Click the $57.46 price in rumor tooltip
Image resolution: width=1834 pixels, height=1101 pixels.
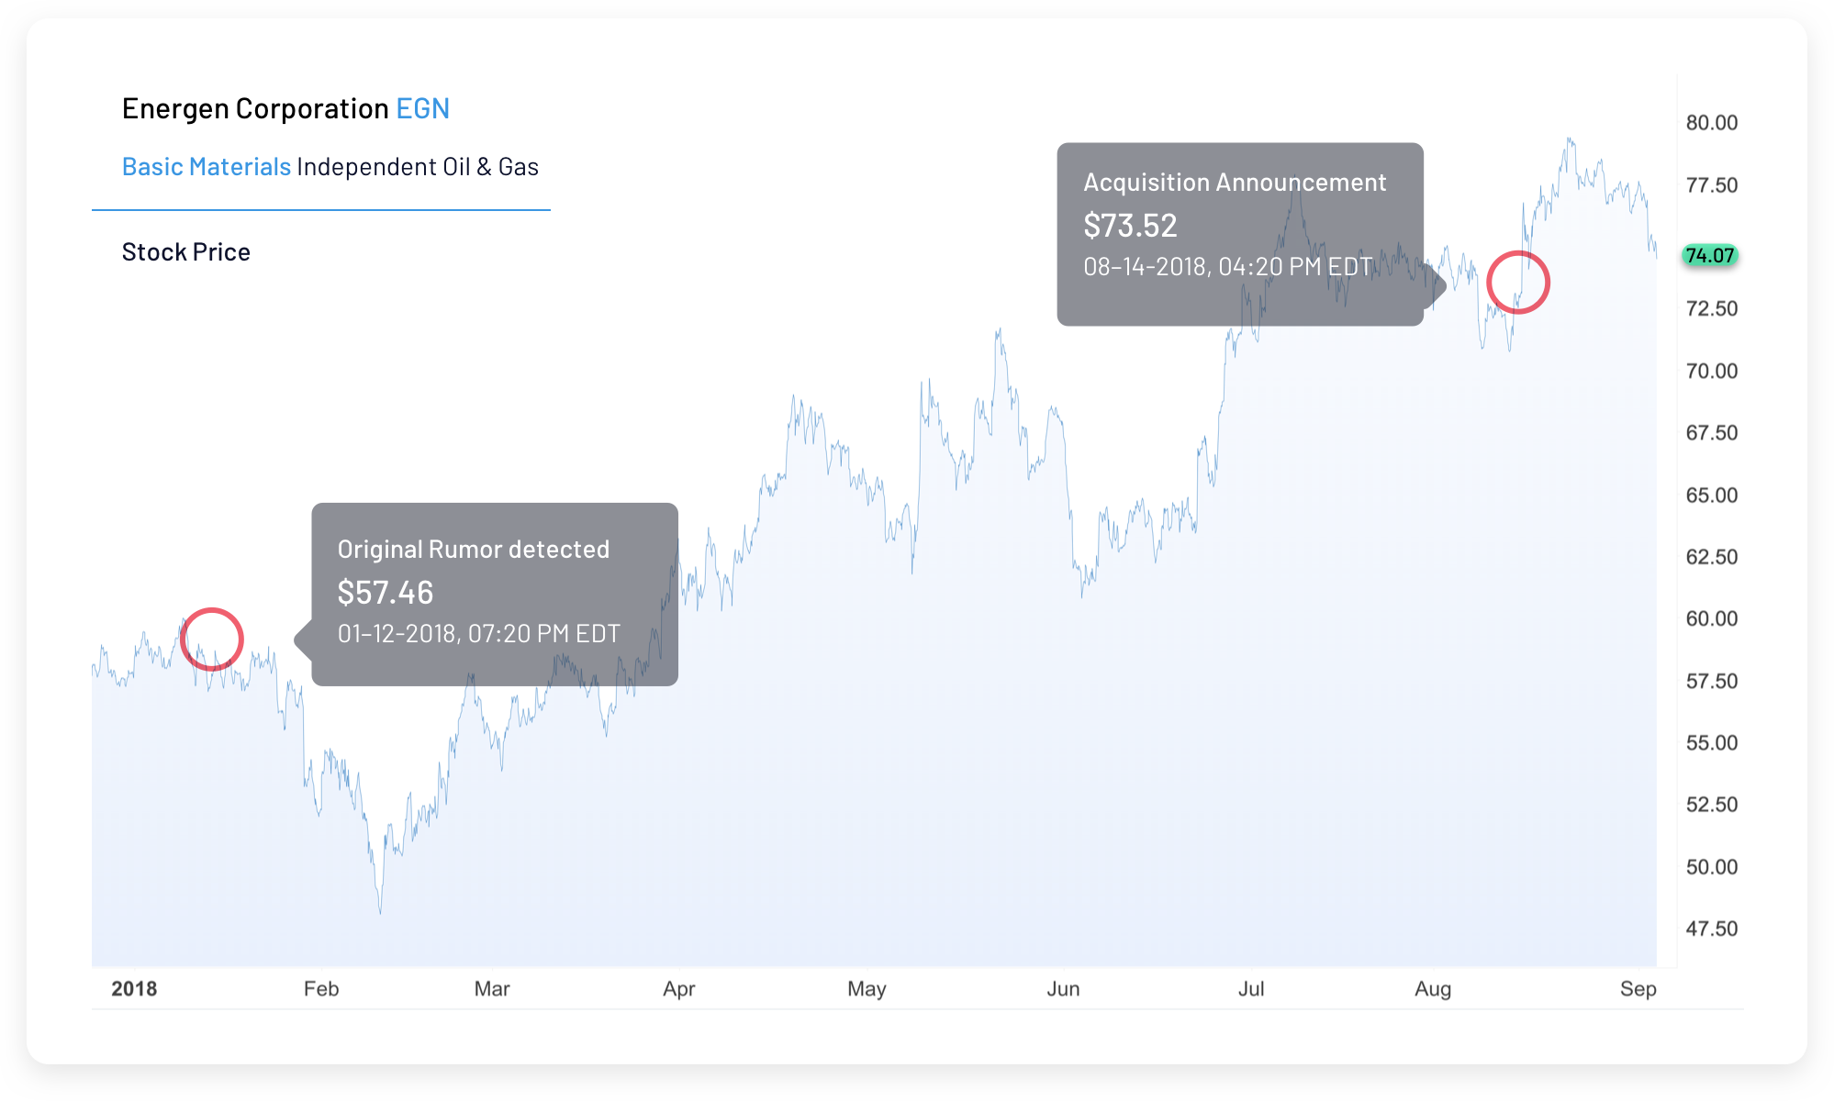coord(386,593)
